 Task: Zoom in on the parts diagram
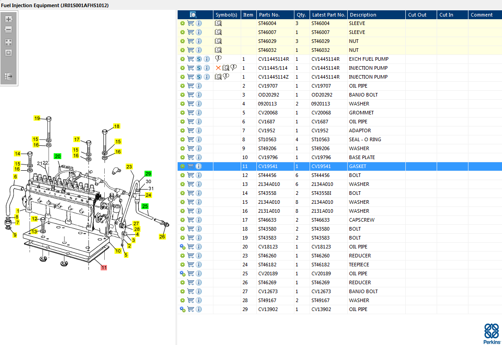[x=9, y=19]
